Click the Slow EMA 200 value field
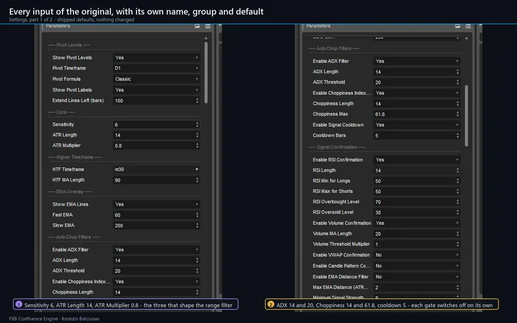 [156, 225]
